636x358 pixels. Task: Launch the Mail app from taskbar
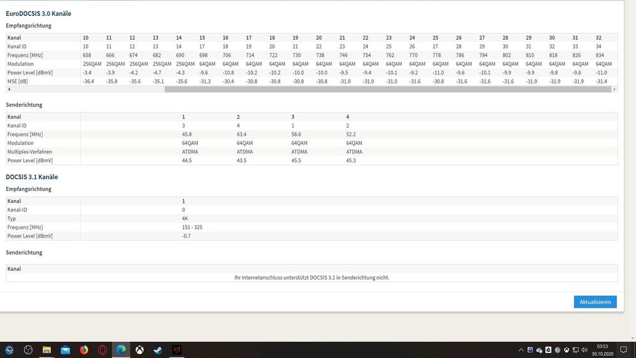(x=66, y=350)
